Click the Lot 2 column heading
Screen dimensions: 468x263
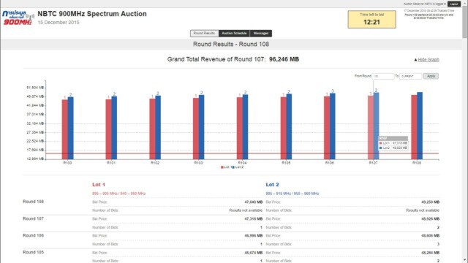[272, 185]
